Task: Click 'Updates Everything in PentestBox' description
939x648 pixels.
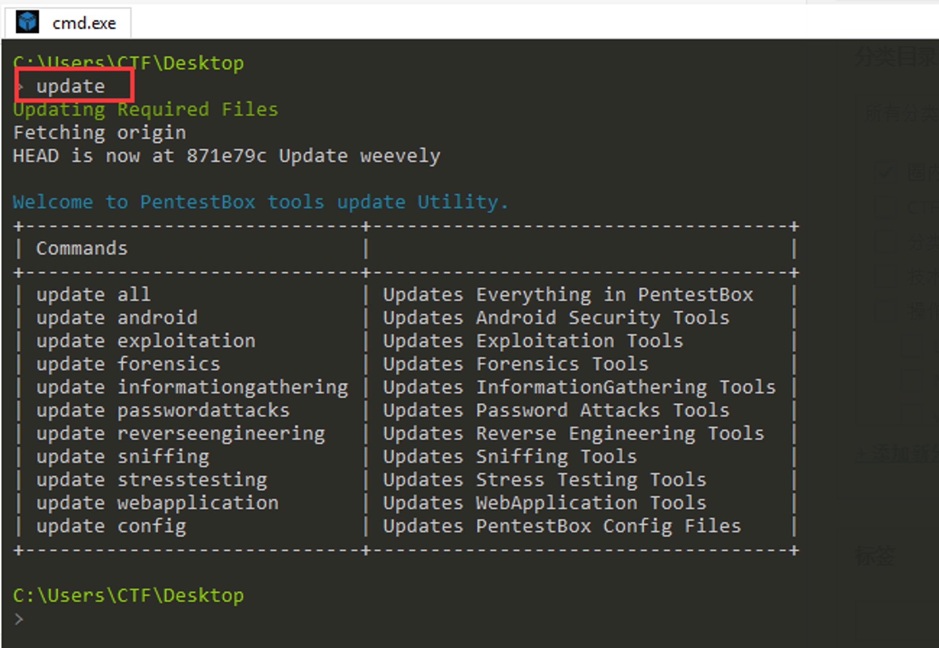Action: (x=568, y=295)
